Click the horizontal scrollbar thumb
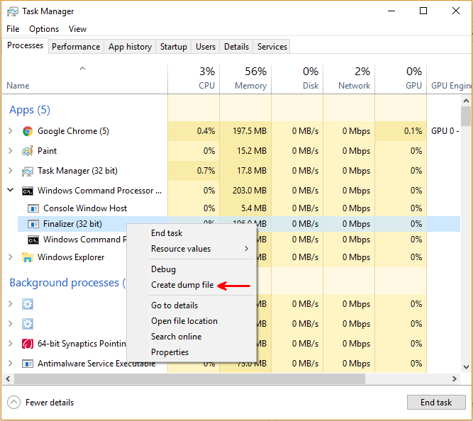This screenshot has width=473, height=421. 189,378
